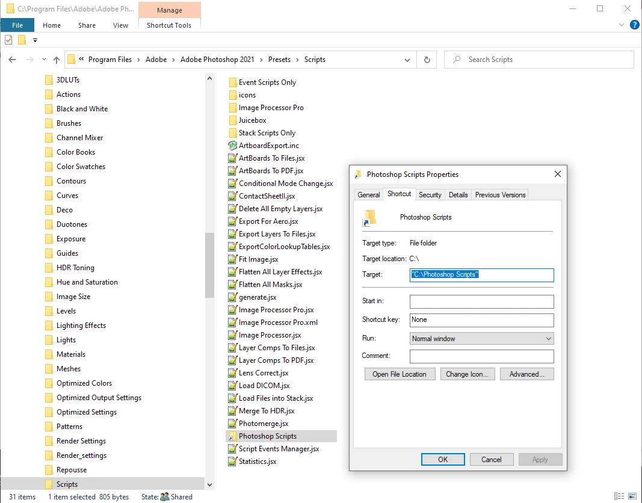Select the Image Processor Pro.xml file
Viewport: 642px width, 503px height.
[278, 322]
